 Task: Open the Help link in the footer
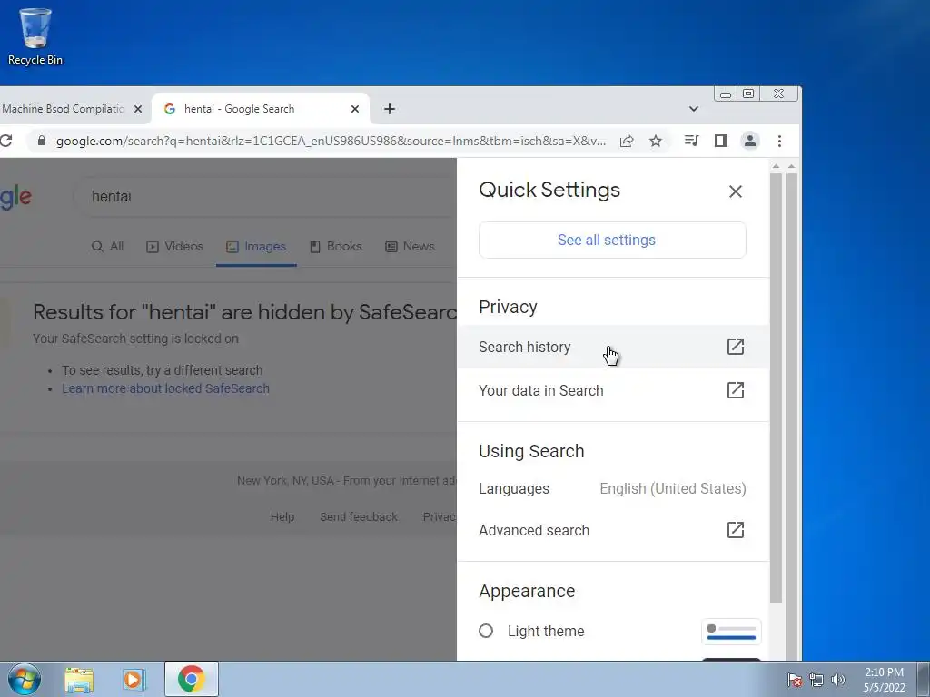point(282,516)
